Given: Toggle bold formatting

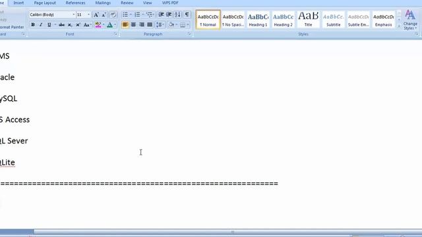Looking at the screenshot, I should pyautogui.click(x=33, y=25).
